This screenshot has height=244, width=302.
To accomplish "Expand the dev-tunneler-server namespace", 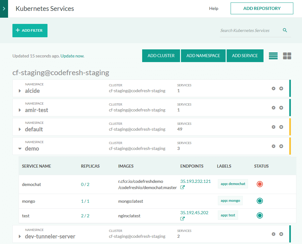I will 20,237.
